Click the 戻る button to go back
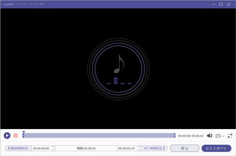This screenshot has width=236, height=156. pyautogui.click(x=185, y=148)
